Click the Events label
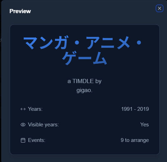The image size is (167, 162). point(37,140)
